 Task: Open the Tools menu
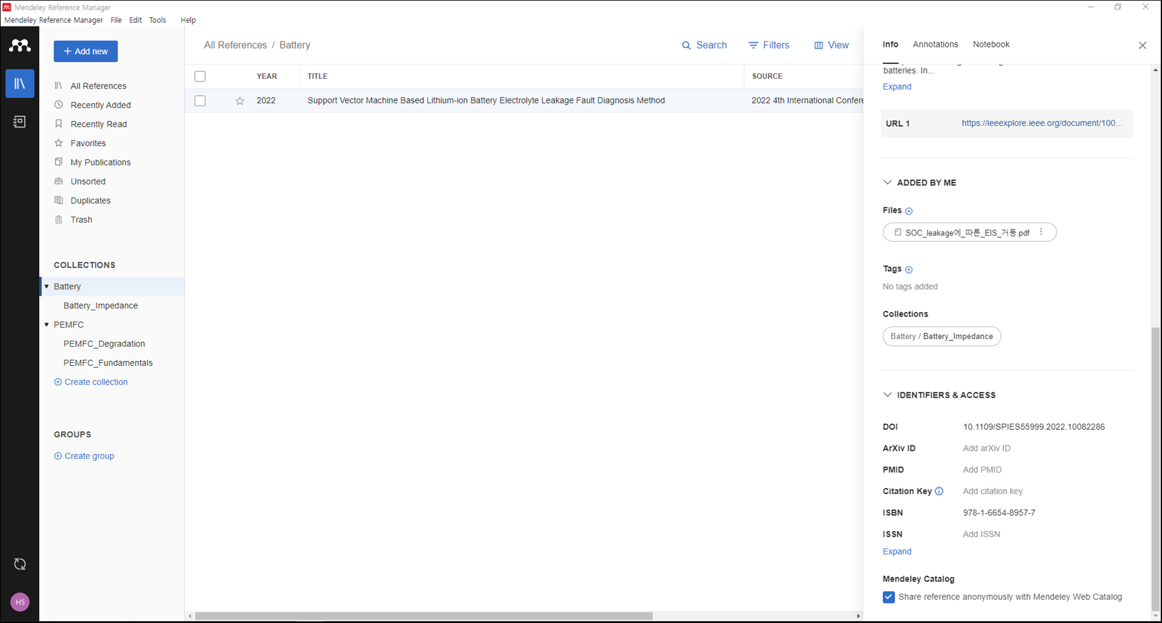[158, 20]
